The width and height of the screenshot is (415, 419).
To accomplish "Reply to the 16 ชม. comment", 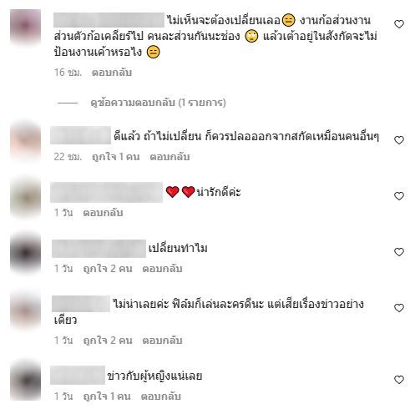I will coord(112,73).
